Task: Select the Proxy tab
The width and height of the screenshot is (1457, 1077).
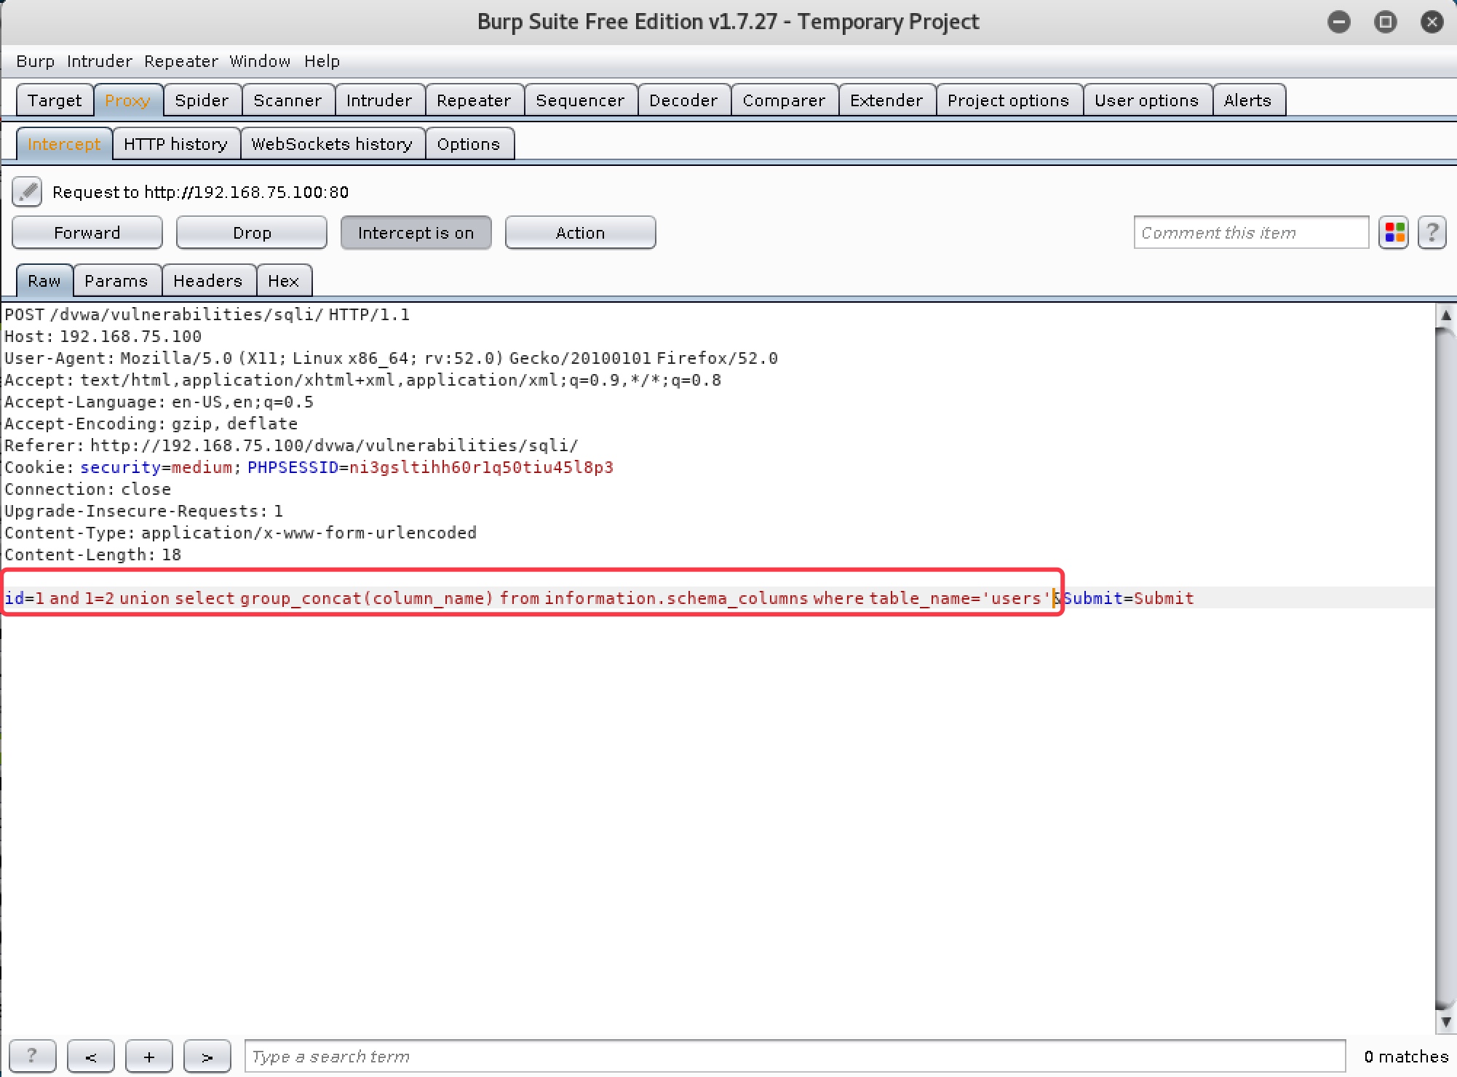Action: [x=127, y=100]
